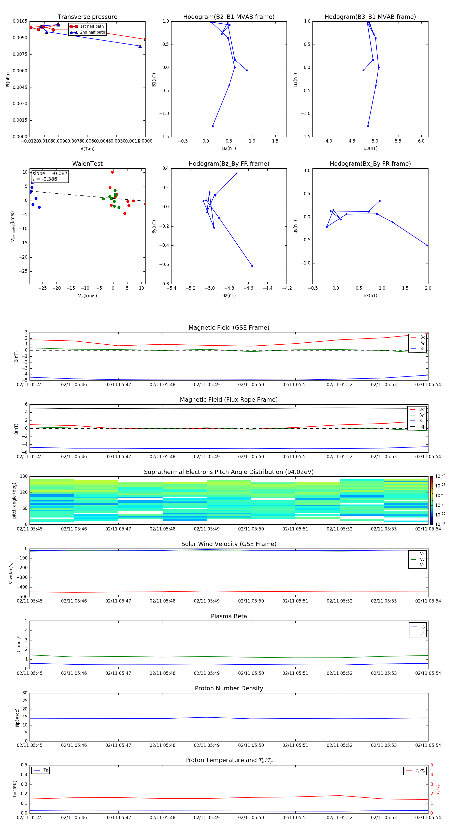Viewport: 458px width, 840px height.
Task: Click the 'Vremaining(km/s)' y-axis label
Action: coord(12,226)
